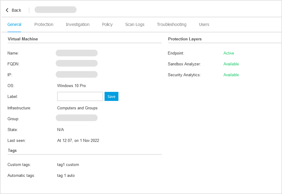The image size is (282, 194).
Task: Click the tag 1 auto value
Action: point(66,175)
